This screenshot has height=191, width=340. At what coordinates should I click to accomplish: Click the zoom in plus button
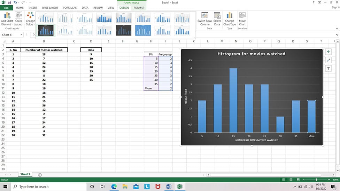pyautogui.click(x=329, y=180)
